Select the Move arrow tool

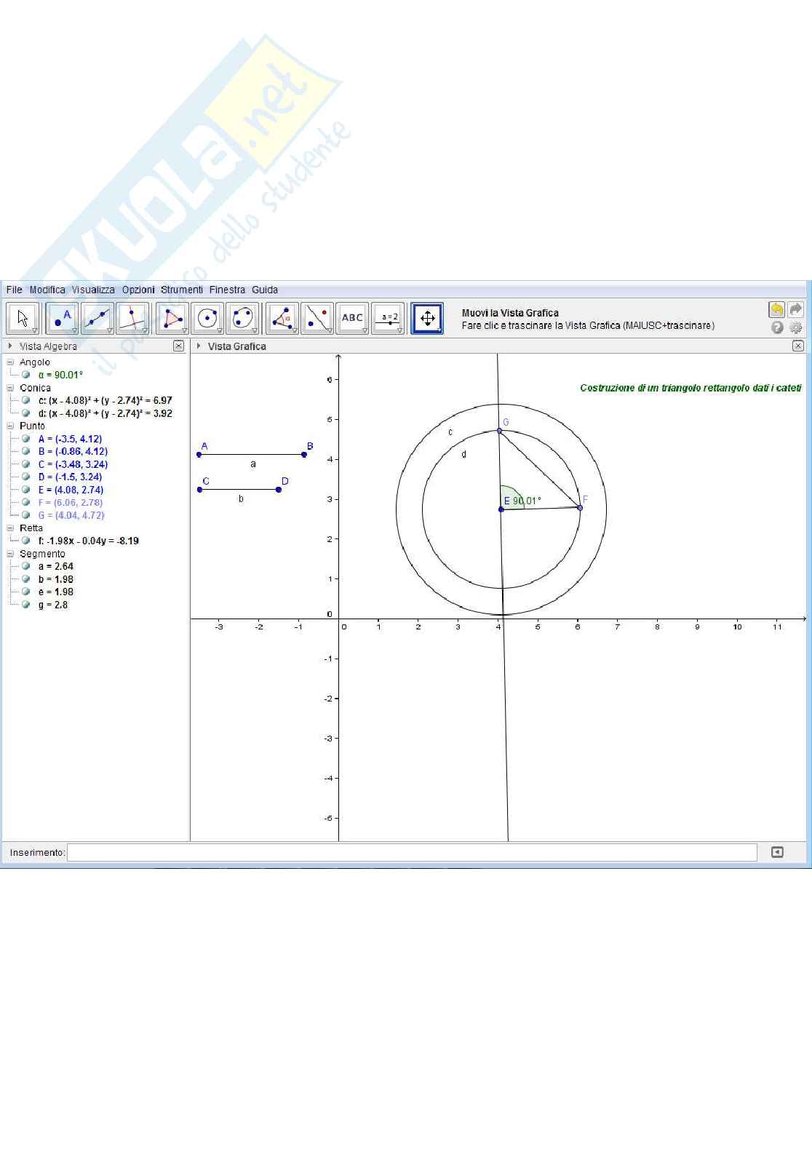(x=23, y=318)
